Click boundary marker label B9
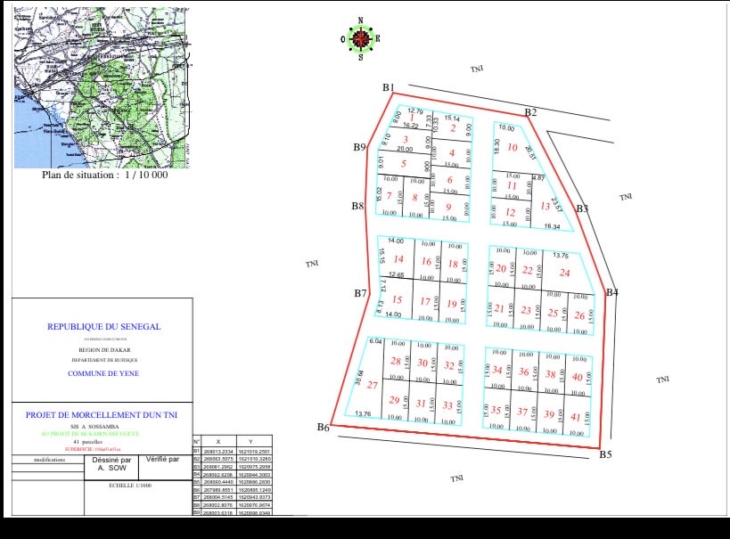This screenshot has height=539, width=730. coord(359,147)
